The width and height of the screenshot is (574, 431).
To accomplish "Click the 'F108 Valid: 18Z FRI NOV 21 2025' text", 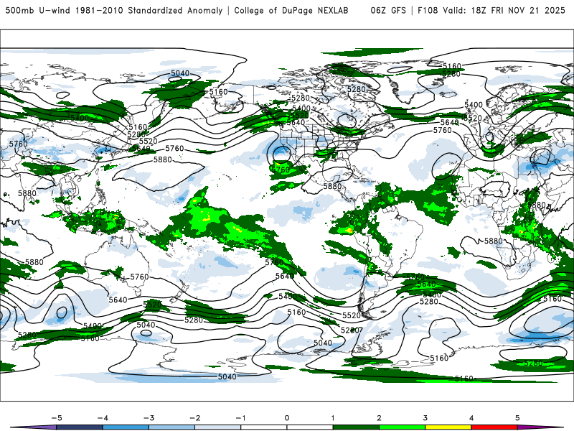I will pos(491,10).
